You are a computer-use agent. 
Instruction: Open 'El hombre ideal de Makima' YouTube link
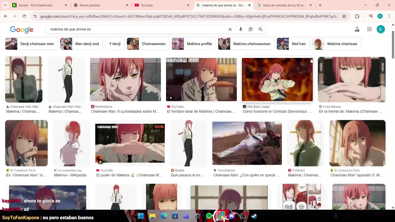click(201, 111)
